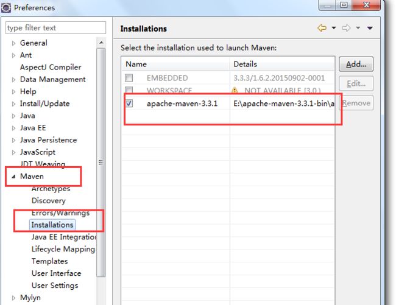Open Templates under Maven
Viewport: 396px width, 305px height.
click(49, 261)
